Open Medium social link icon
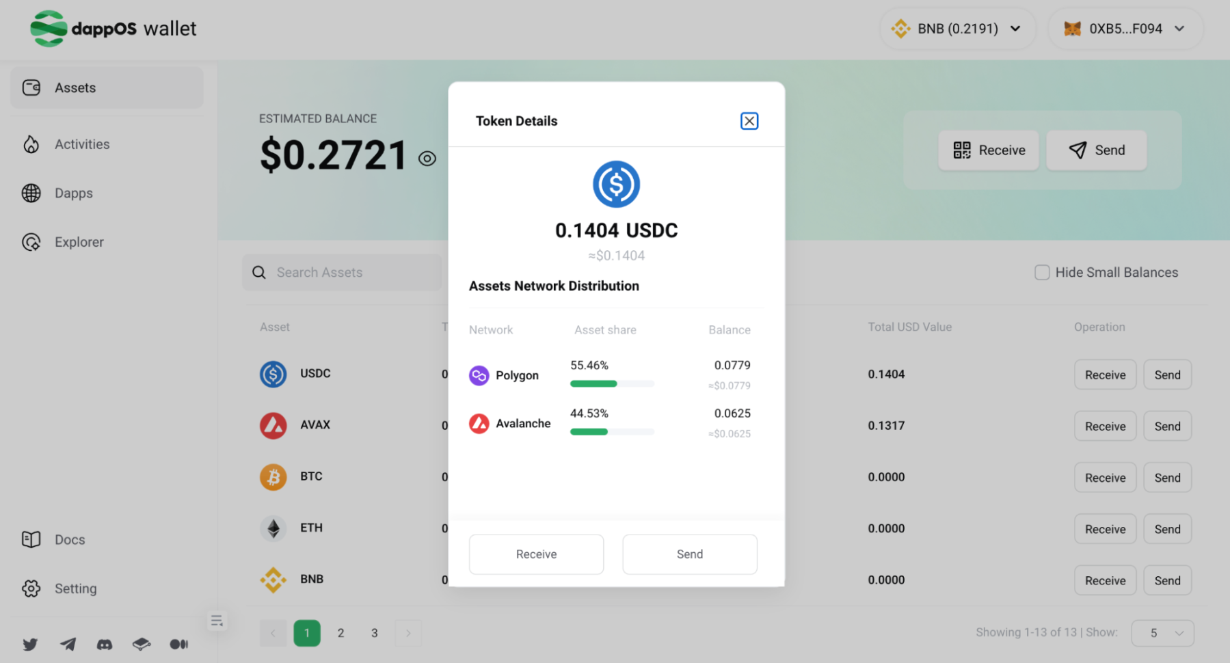Image resolution: width=1230 pixels, height=663 pixels. point(178,644)
